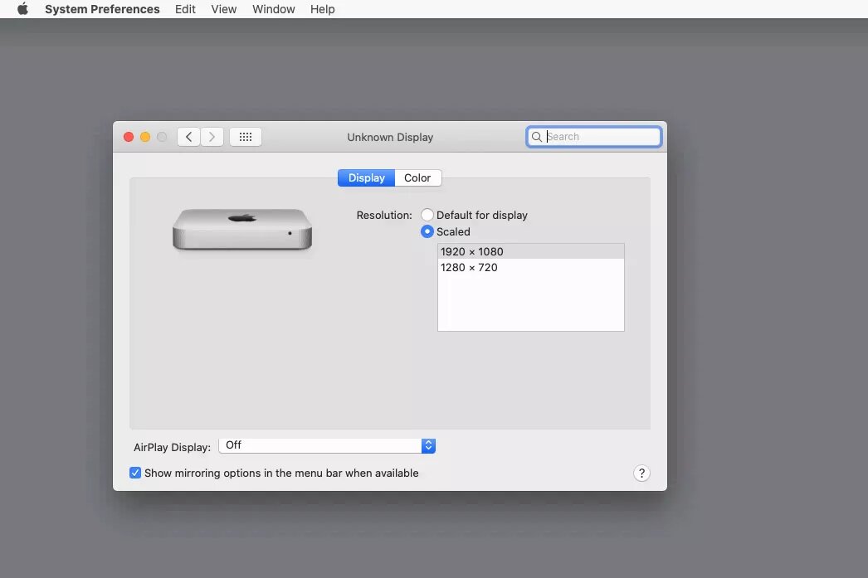Viewport: 868px width, 578px height.
Task: Click the Mac mini display image
Action: pos(242,230)
